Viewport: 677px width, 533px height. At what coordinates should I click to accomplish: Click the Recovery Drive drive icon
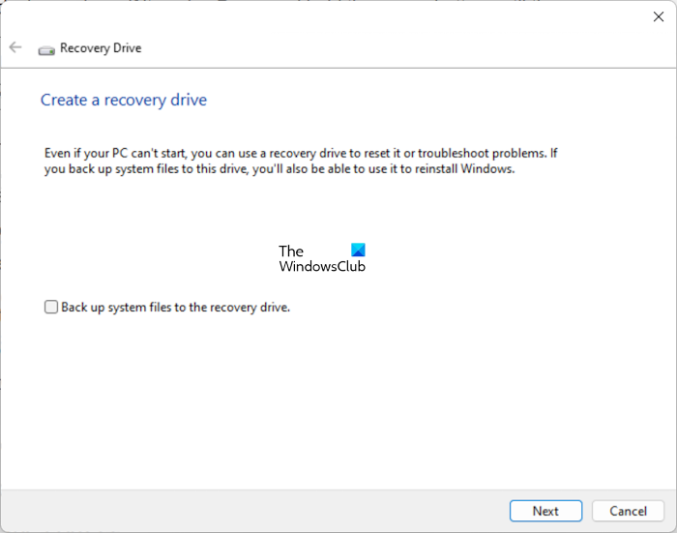pos(46,49)
